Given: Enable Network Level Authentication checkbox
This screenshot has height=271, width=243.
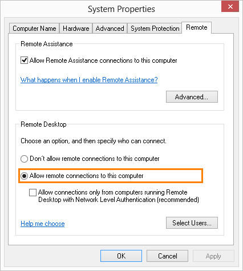Looking at the screenshot, I should click(33, 192).
